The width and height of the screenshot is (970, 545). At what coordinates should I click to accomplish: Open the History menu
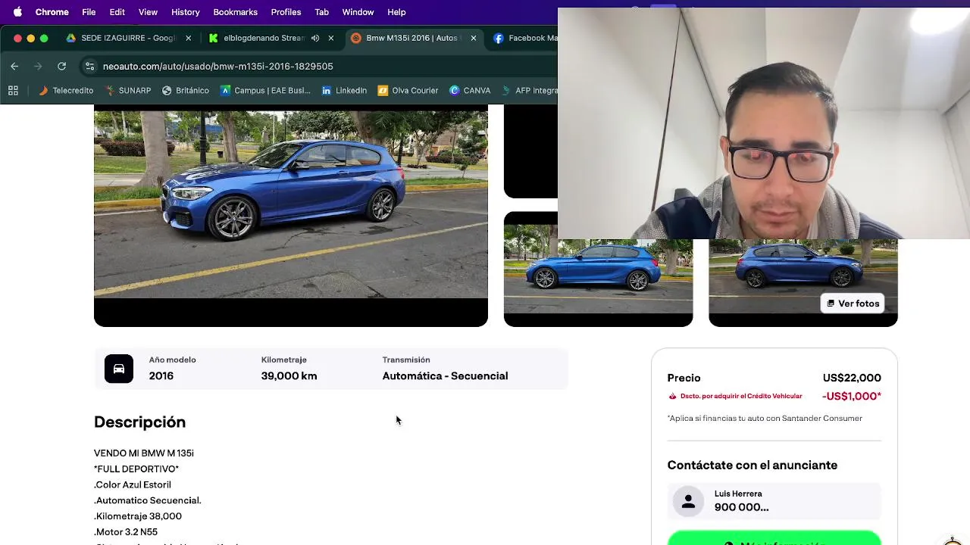(x=185, y=12)
